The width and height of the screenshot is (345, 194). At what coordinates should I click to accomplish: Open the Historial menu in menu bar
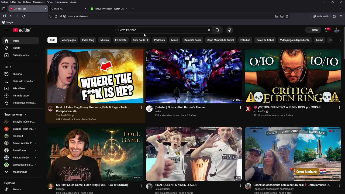pos(27,2)
